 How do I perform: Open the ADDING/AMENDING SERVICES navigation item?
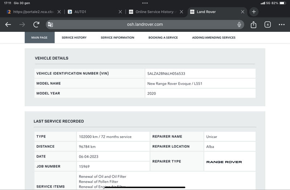click(214, 38)
